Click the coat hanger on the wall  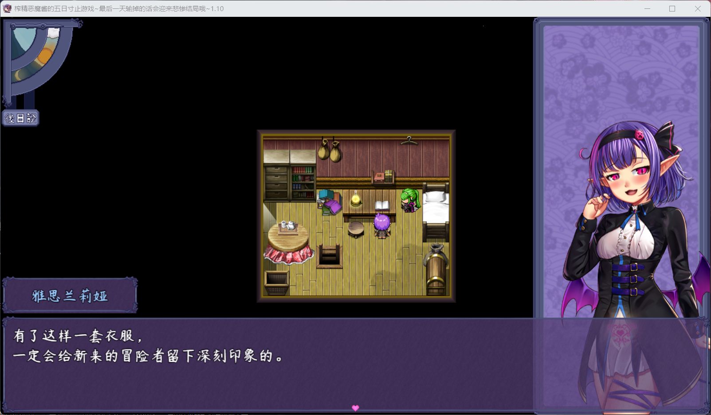coord(409,141)
